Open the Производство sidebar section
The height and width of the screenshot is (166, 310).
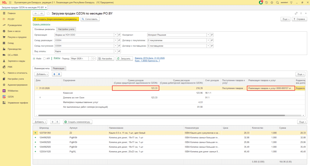(x=14, y=49)
